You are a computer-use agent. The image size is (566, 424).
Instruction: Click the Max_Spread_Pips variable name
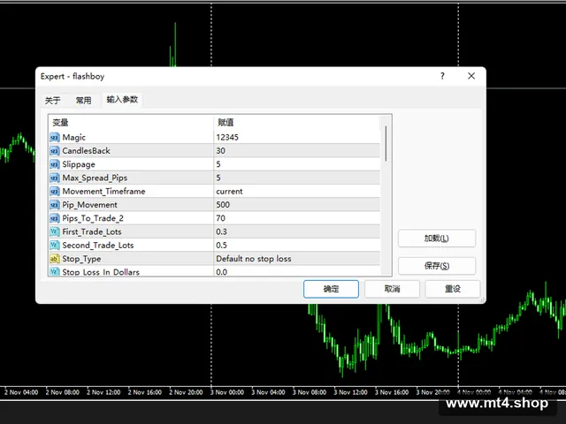[x=95, y=178]
